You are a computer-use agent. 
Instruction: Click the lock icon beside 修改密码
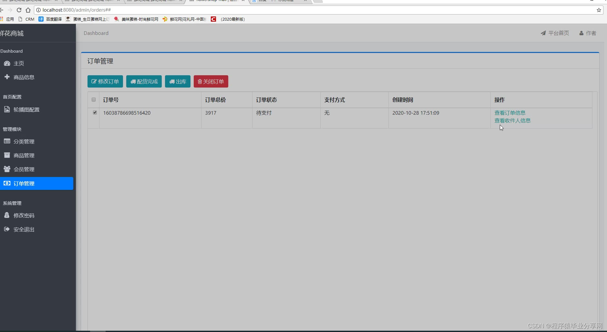[7, 215]
